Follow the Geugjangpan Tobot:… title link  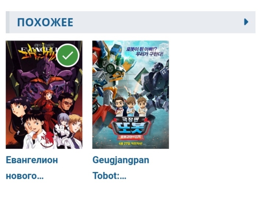tap(121, 168)
